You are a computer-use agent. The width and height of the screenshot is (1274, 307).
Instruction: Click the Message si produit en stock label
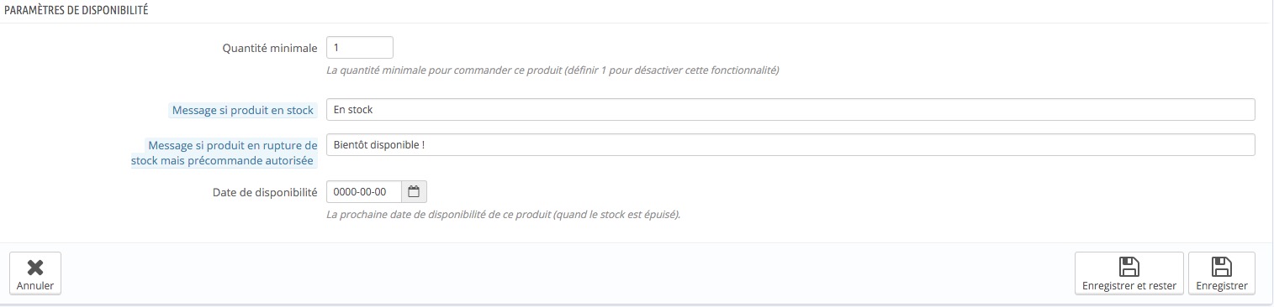point(243,110)
